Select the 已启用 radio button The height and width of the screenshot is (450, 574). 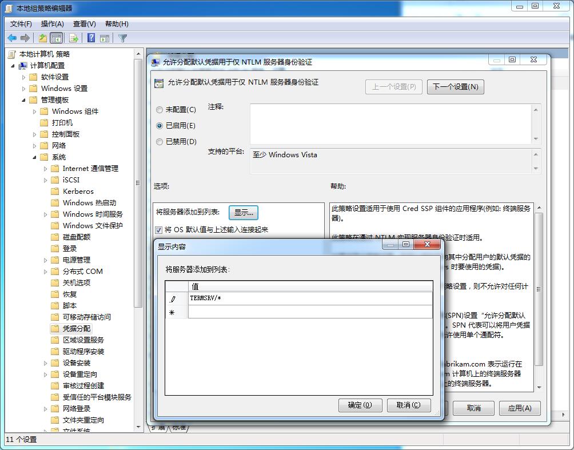(x=158, y=126)
